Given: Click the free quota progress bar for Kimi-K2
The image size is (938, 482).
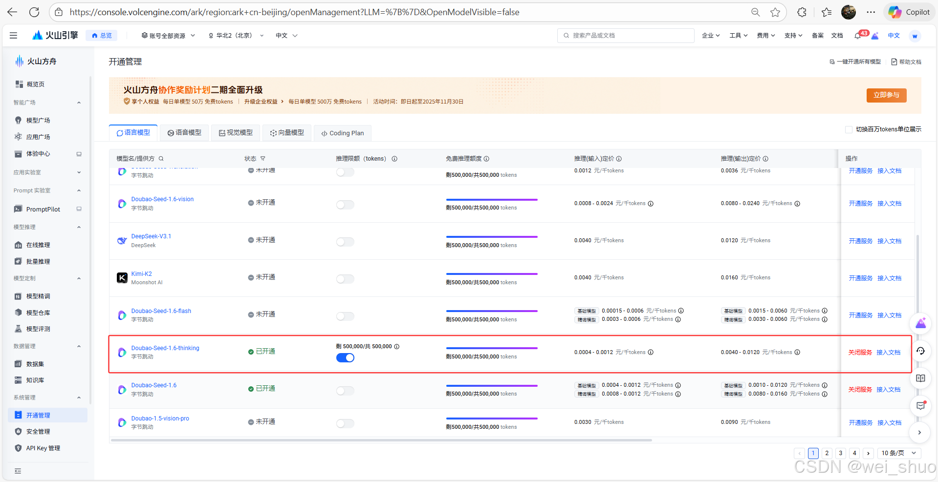Looking at the screenshot, I should (492, 274).
